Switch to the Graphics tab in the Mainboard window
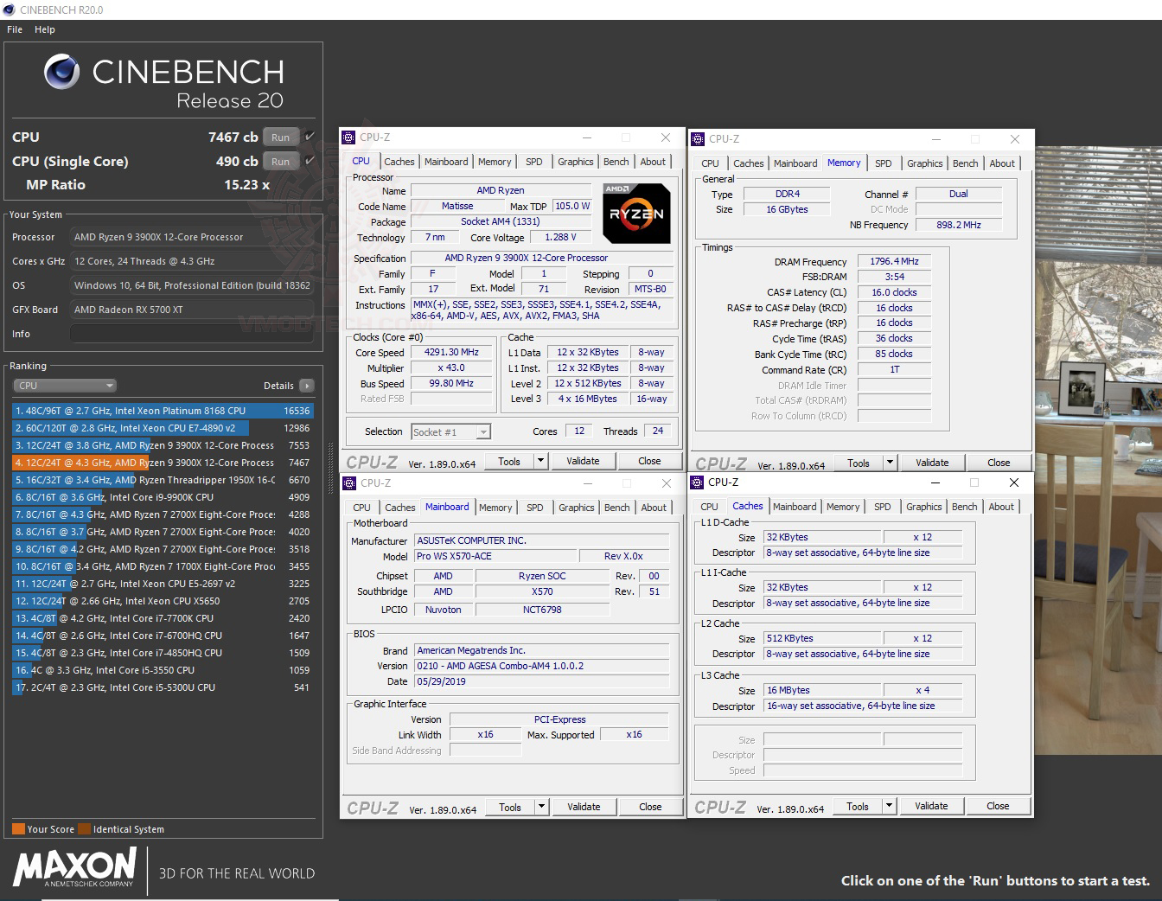Image resolution: width=1162 pixels, height=901 pixels. (x=575, y=508)
